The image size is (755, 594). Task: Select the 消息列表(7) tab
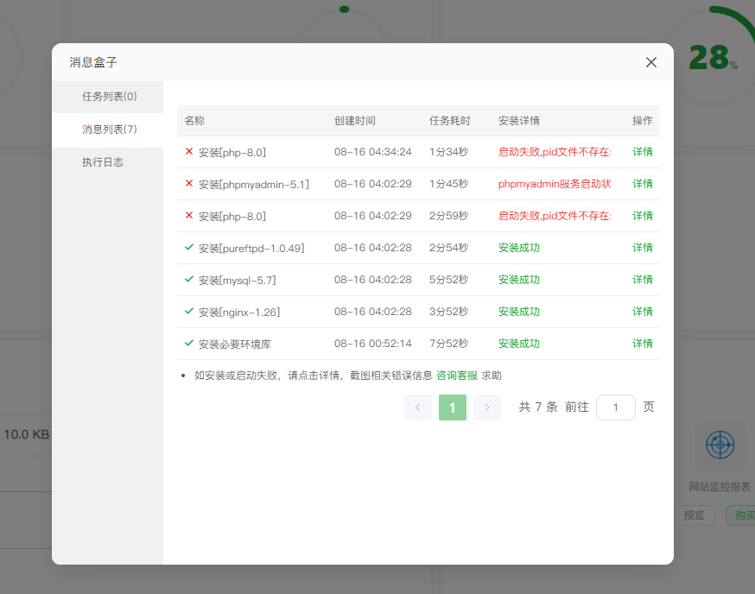pos(108,130)
